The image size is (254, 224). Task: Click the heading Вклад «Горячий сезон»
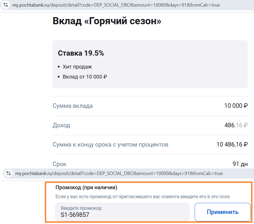(107, 21)
